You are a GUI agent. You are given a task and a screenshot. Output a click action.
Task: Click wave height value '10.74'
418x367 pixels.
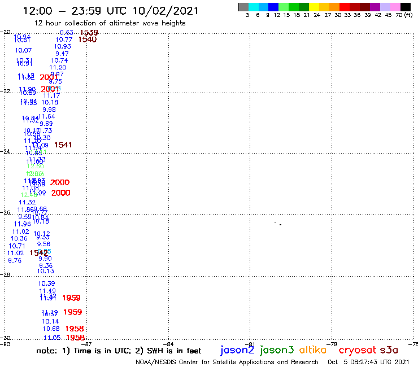[59, 60]
